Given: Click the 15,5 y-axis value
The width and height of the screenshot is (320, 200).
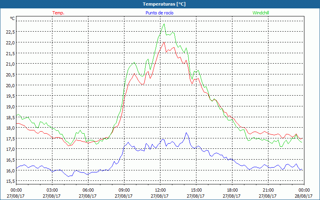Looking at the screenshot, I should tap(10, 181).
